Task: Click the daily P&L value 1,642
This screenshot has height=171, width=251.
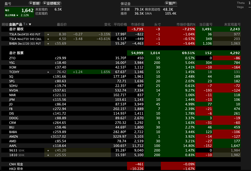Action: [27, 11]
